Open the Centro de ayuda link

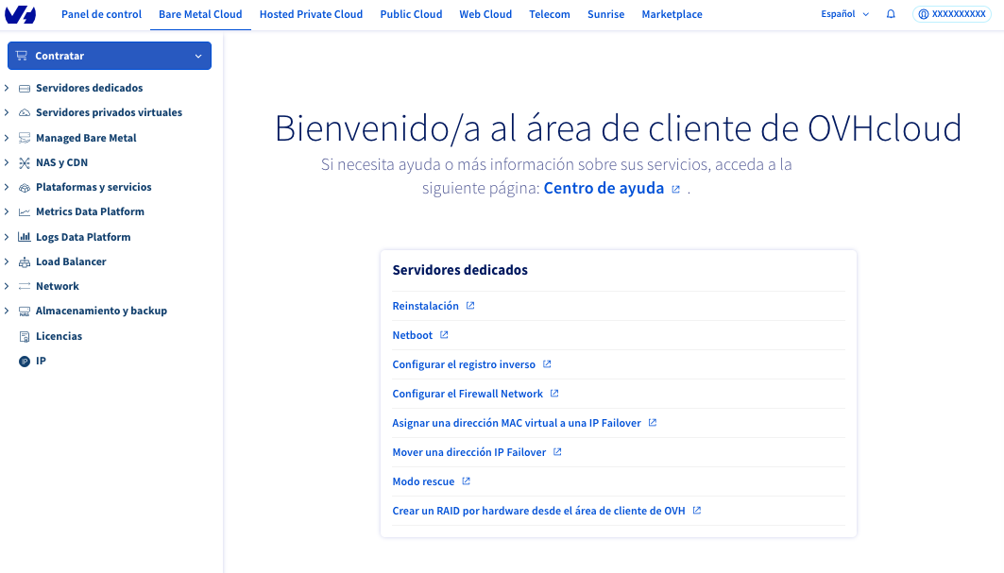[603, 188]
